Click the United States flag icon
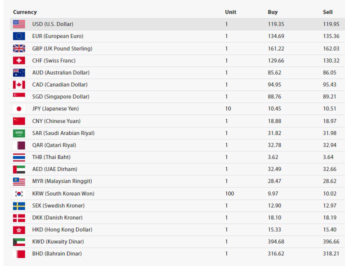345x266 pixels. [x=19, y=24]
